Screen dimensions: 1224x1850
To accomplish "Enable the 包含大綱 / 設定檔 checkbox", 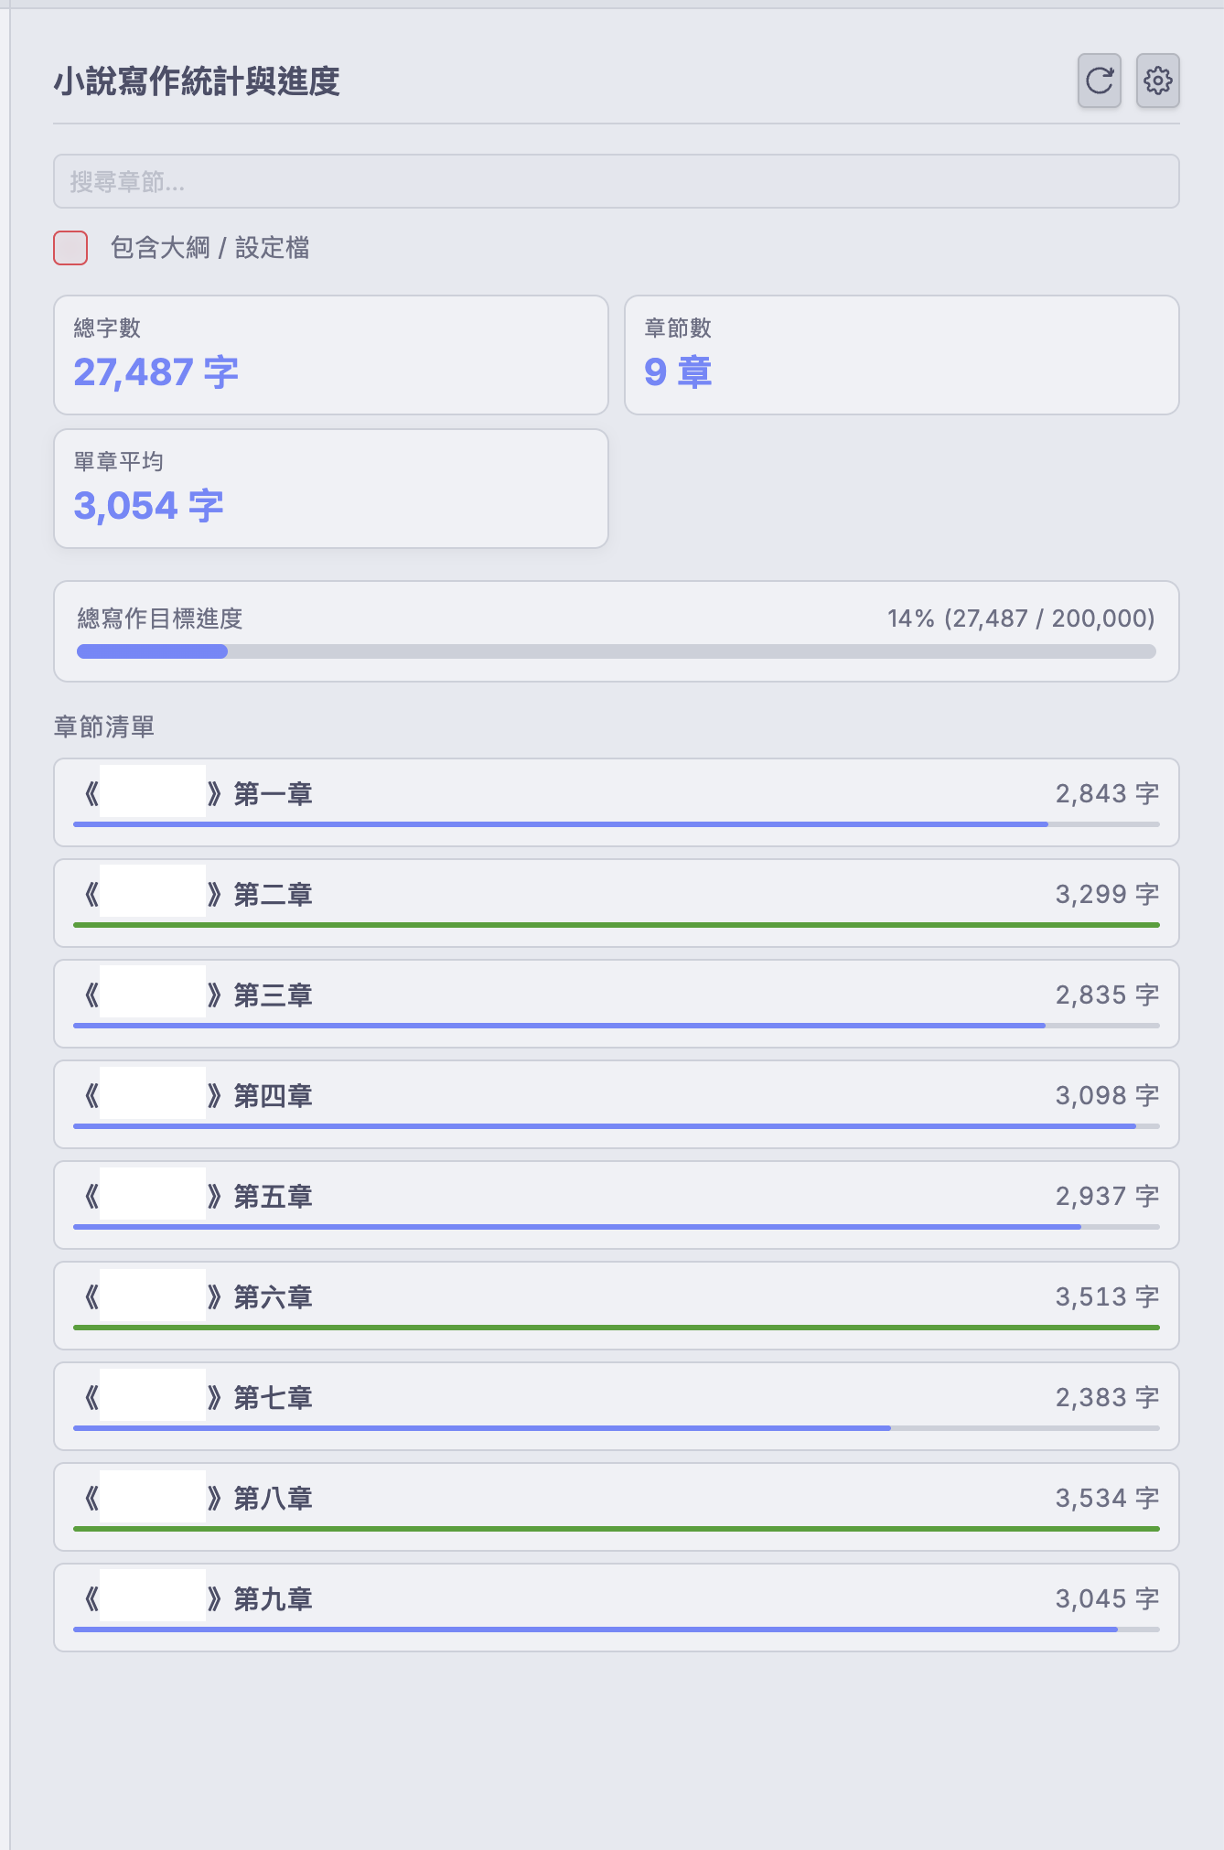I will click(x=70, y=248).
